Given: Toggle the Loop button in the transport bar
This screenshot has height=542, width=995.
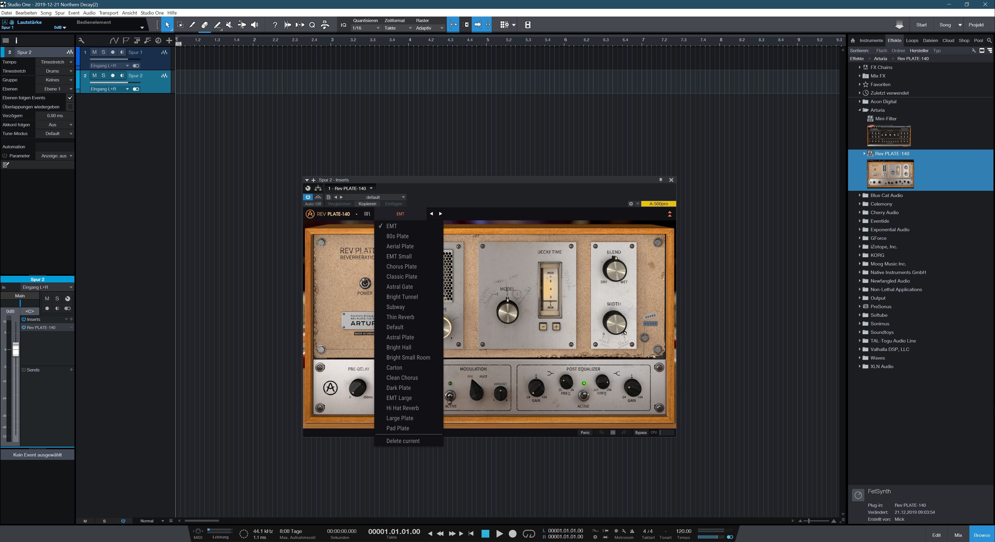Looking at the screenshot, I should 528,533.
